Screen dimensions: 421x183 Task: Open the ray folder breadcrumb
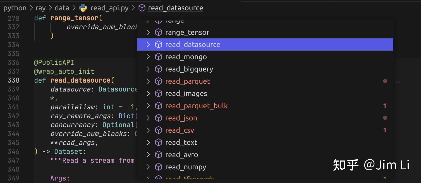point(40,8)
